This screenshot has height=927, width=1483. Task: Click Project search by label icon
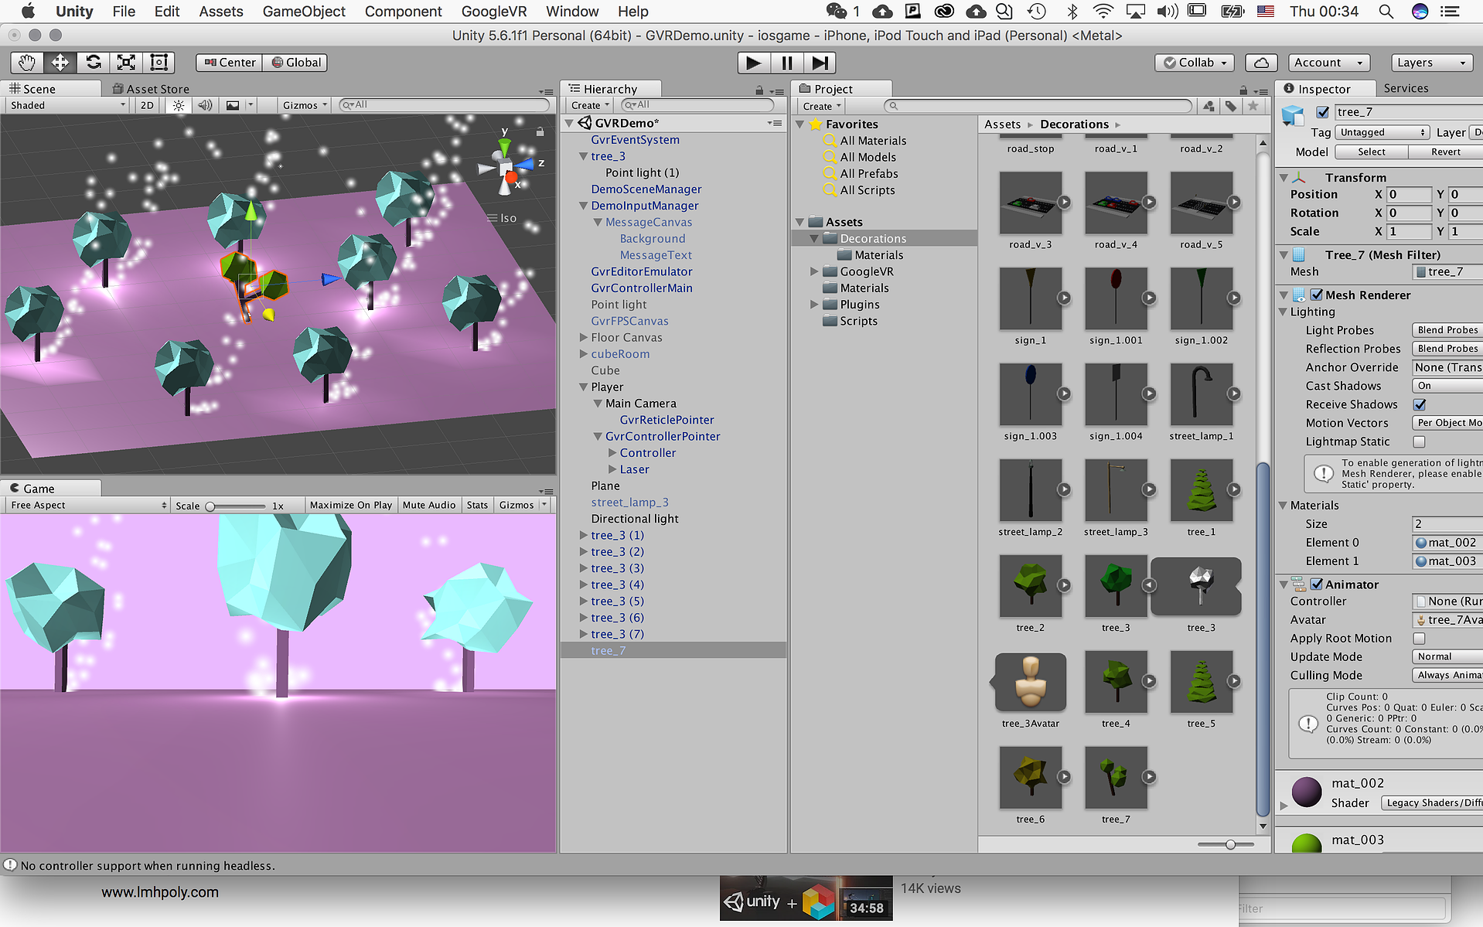click(1230, 106)
